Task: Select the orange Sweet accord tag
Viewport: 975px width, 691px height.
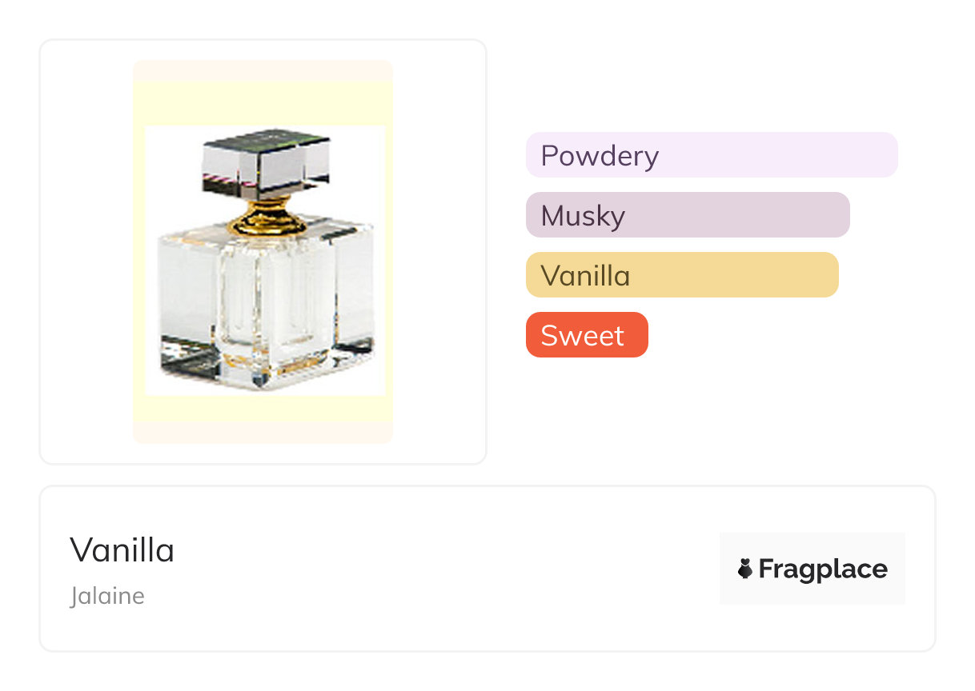Action: [587, 335]
